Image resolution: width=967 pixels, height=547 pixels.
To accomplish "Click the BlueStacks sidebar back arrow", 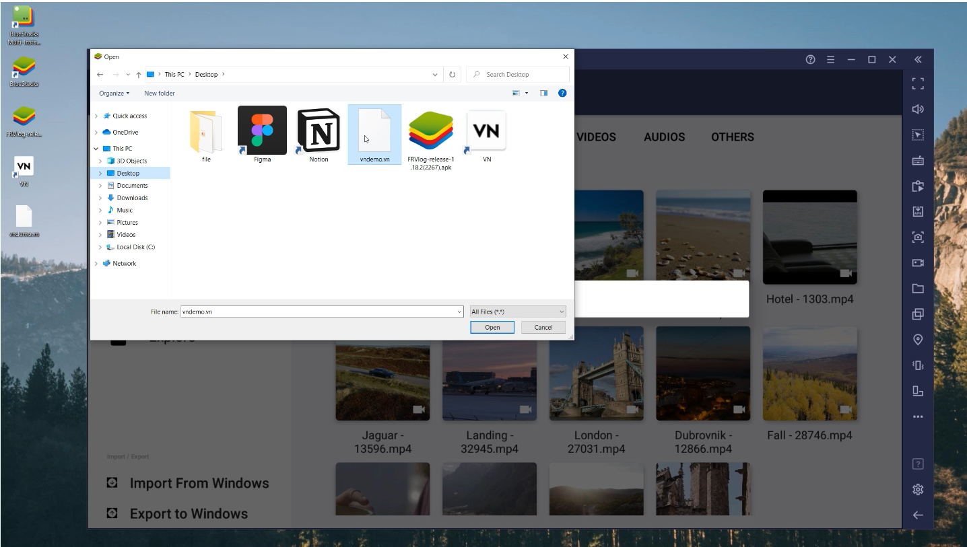I will coord(917,515).
